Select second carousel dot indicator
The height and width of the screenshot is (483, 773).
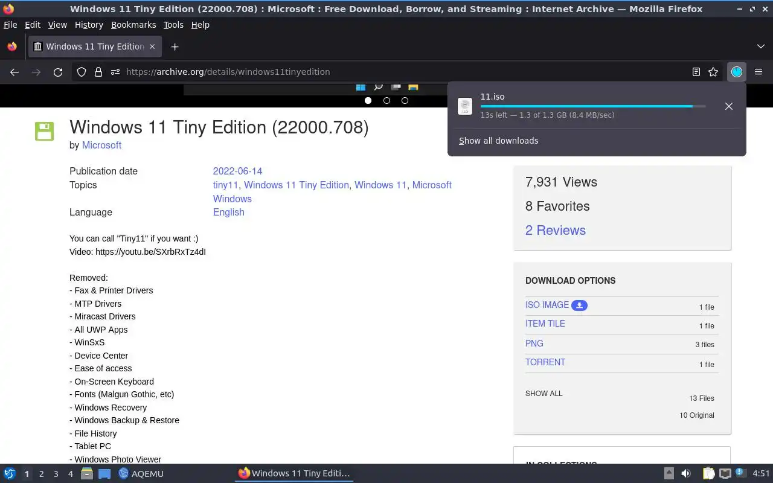pyautogui.click(x=386, y=101)
